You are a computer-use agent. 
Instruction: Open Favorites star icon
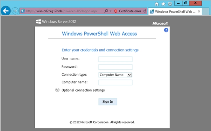(x=163, y=4)
